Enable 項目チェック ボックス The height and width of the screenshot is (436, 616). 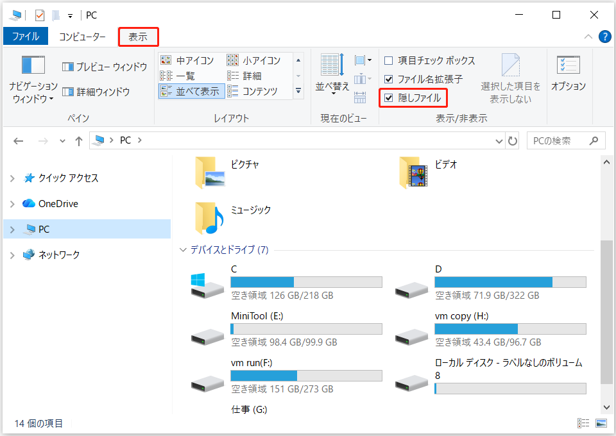click(429, 60)
